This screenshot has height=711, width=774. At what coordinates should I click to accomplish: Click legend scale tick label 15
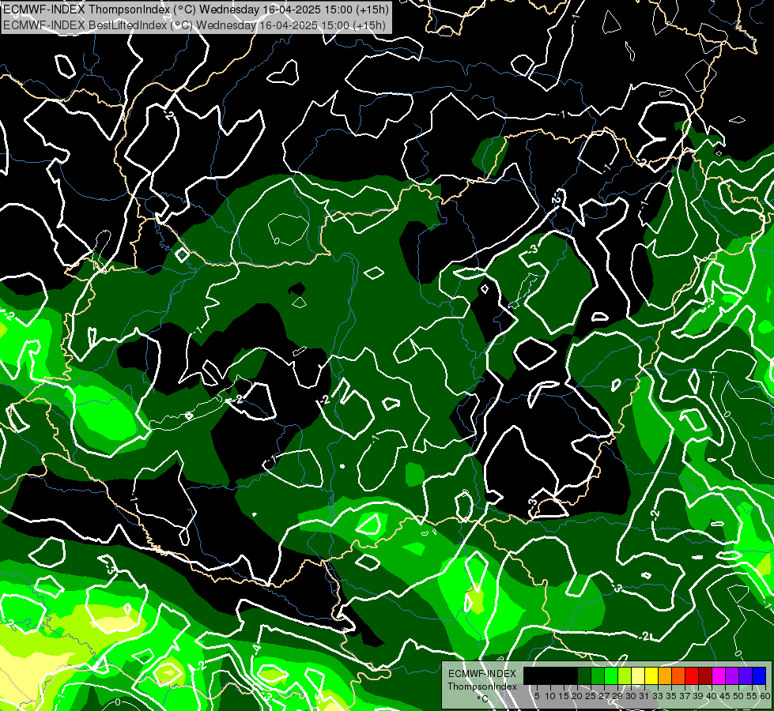(x=564, y=696)
